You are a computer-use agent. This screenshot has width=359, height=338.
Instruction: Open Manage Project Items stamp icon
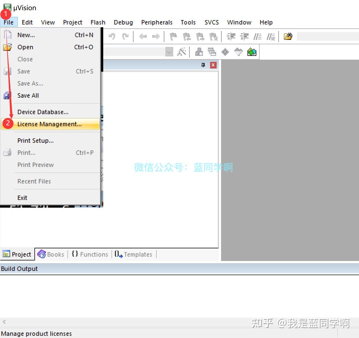(199, 52)
